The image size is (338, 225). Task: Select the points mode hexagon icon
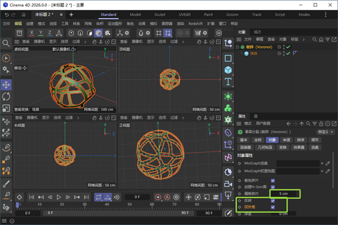click(71, 33)
